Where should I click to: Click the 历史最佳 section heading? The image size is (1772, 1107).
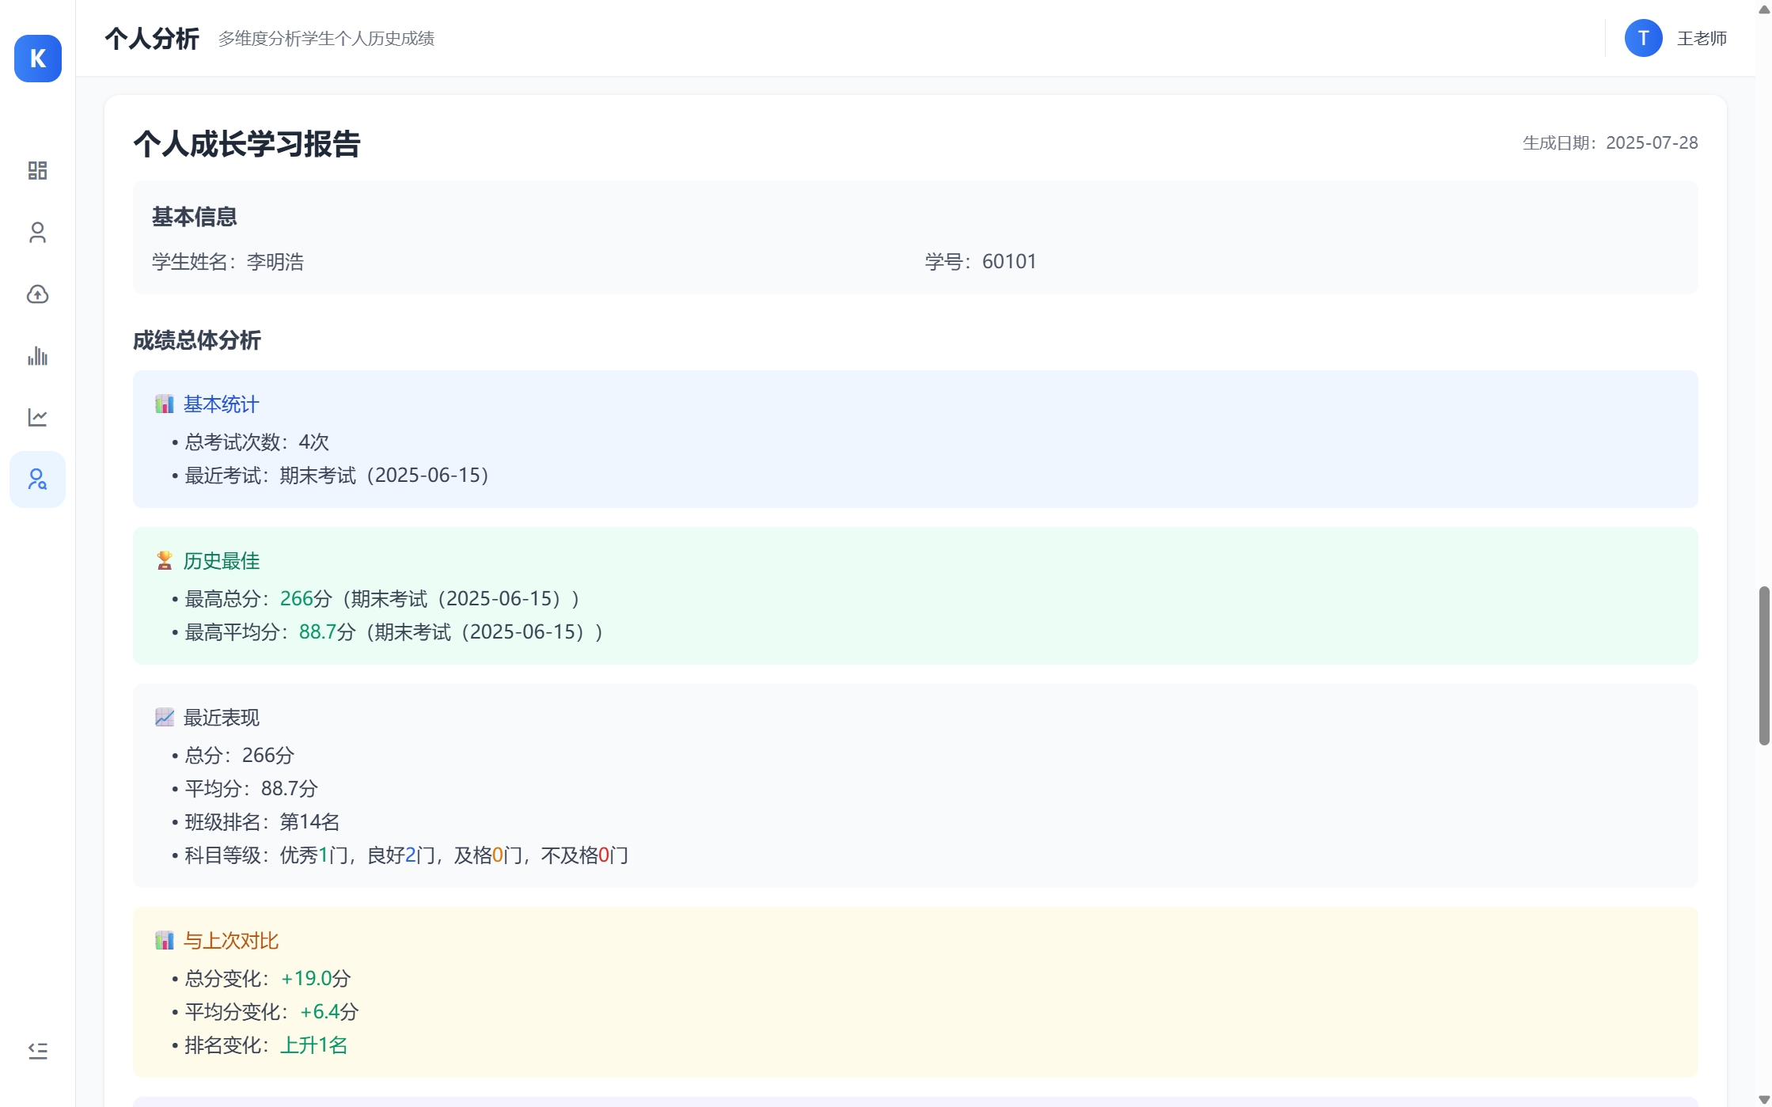[221, 560]
